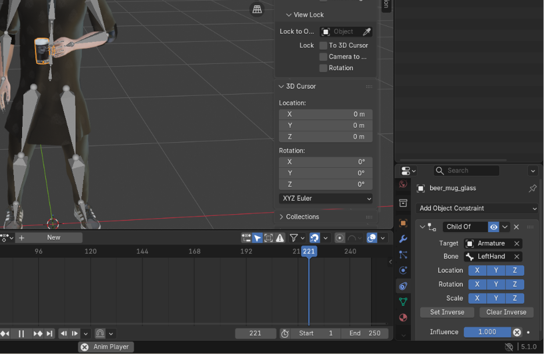Image resolution: width=544 pixels, height=354 pixels.
Task: Toggle use preview range stopwatch icon
Action: (285, 334)
